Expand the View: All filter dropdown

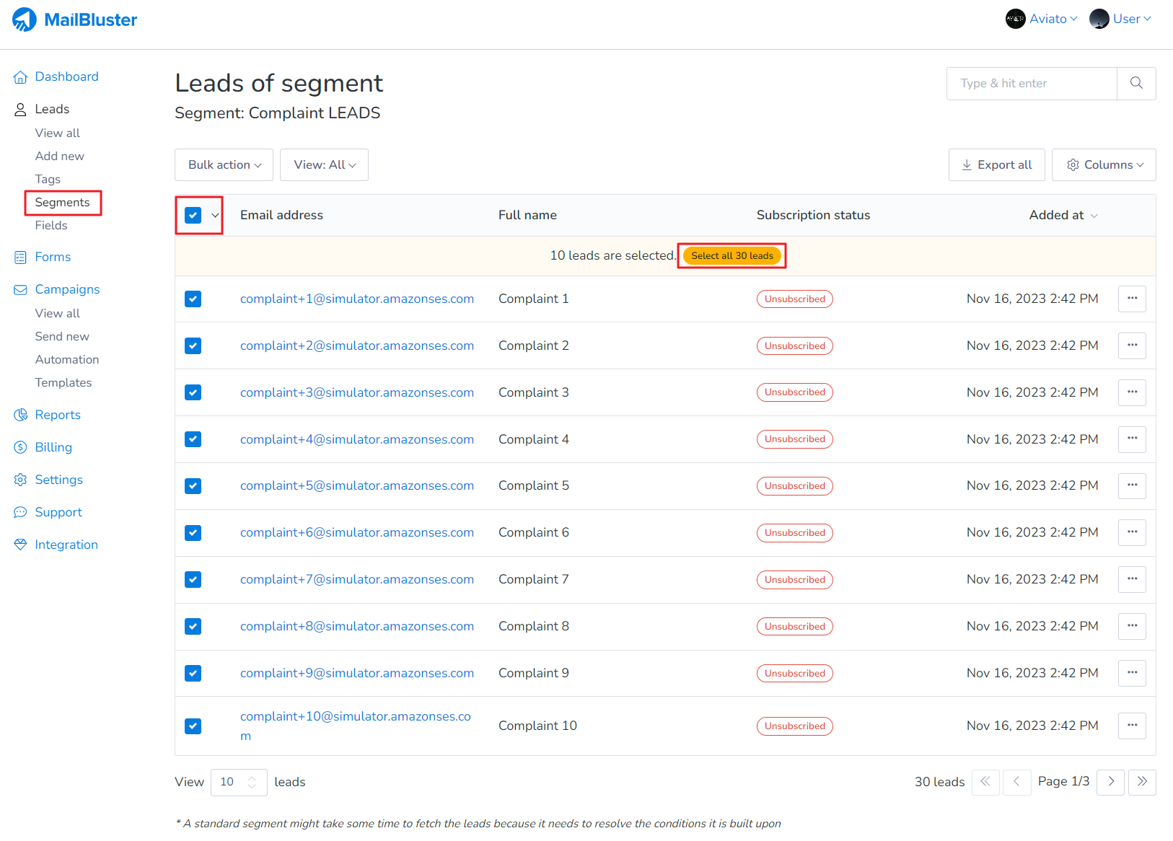[323, 164]
